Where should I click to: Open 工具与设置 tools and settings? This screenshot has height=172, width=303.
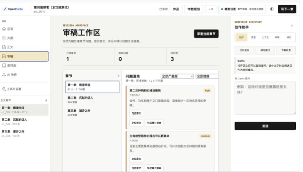tap(24, 89)
